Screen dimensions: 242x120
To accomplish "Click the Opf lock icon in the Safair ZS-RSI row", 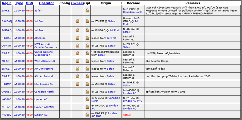I will [x=87, y=10].
